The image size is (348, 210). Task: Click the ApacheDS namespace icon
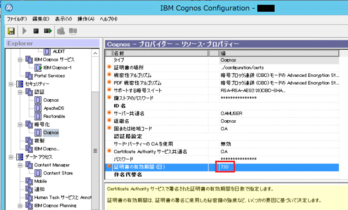click(x=38, y=108)
